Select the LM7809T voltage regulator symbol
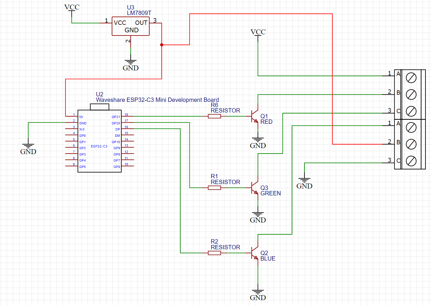This screenshot has height=305, width=431. coord(130,26)
